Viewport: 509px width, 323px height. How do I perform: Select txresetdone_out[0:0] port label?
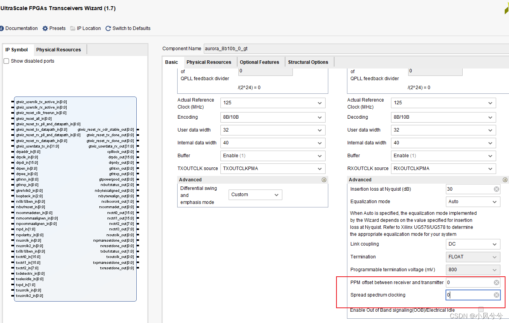(x=117, y=268)
